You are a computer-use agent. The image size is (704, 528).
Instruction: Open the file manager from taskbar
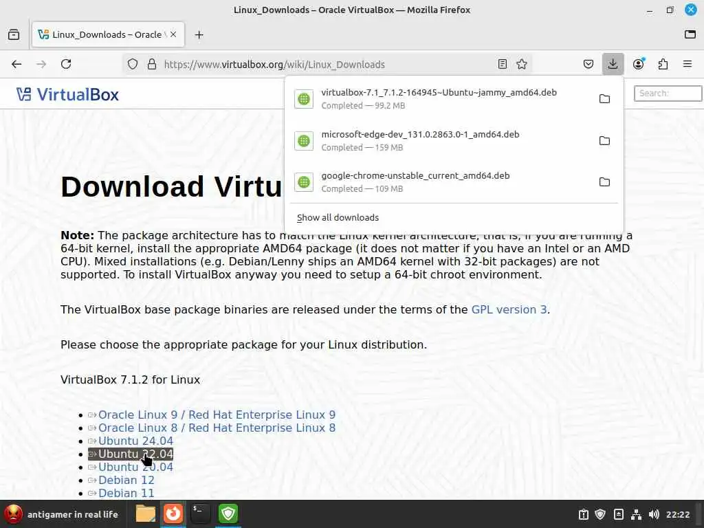tap(146, 514)
